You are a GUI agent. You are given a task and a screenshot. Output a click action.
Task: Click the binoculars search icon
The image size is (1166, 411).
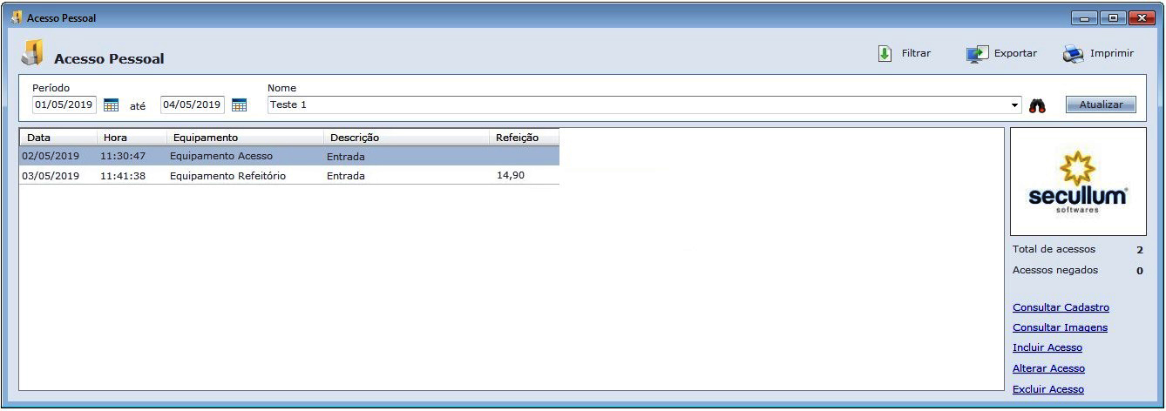click(x=1037, y=105)
